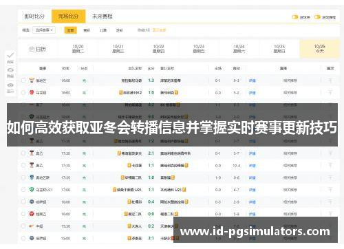Click league icon in the 17:30 1:1 row

coord(32,165)
